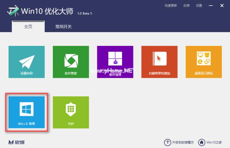
Task: Open the 桌面显示图标 orange tile
Action: click(x=204, y=62)
